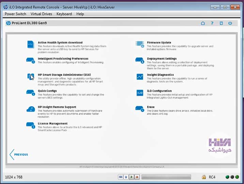Pause the console playback
The width and height of the screenshot is (244, 184).
126,177
